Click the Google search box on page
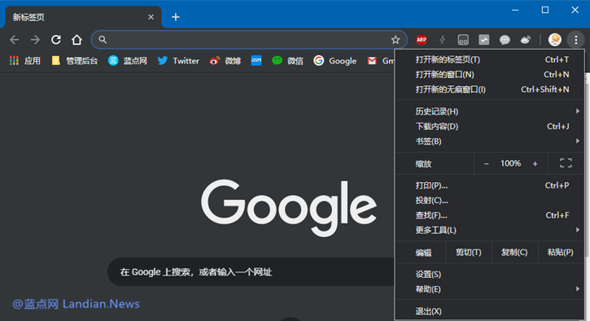 coord(251,271)
